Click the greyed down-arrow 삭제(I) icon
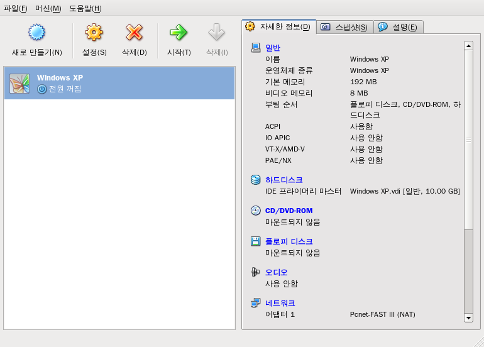 216,33
